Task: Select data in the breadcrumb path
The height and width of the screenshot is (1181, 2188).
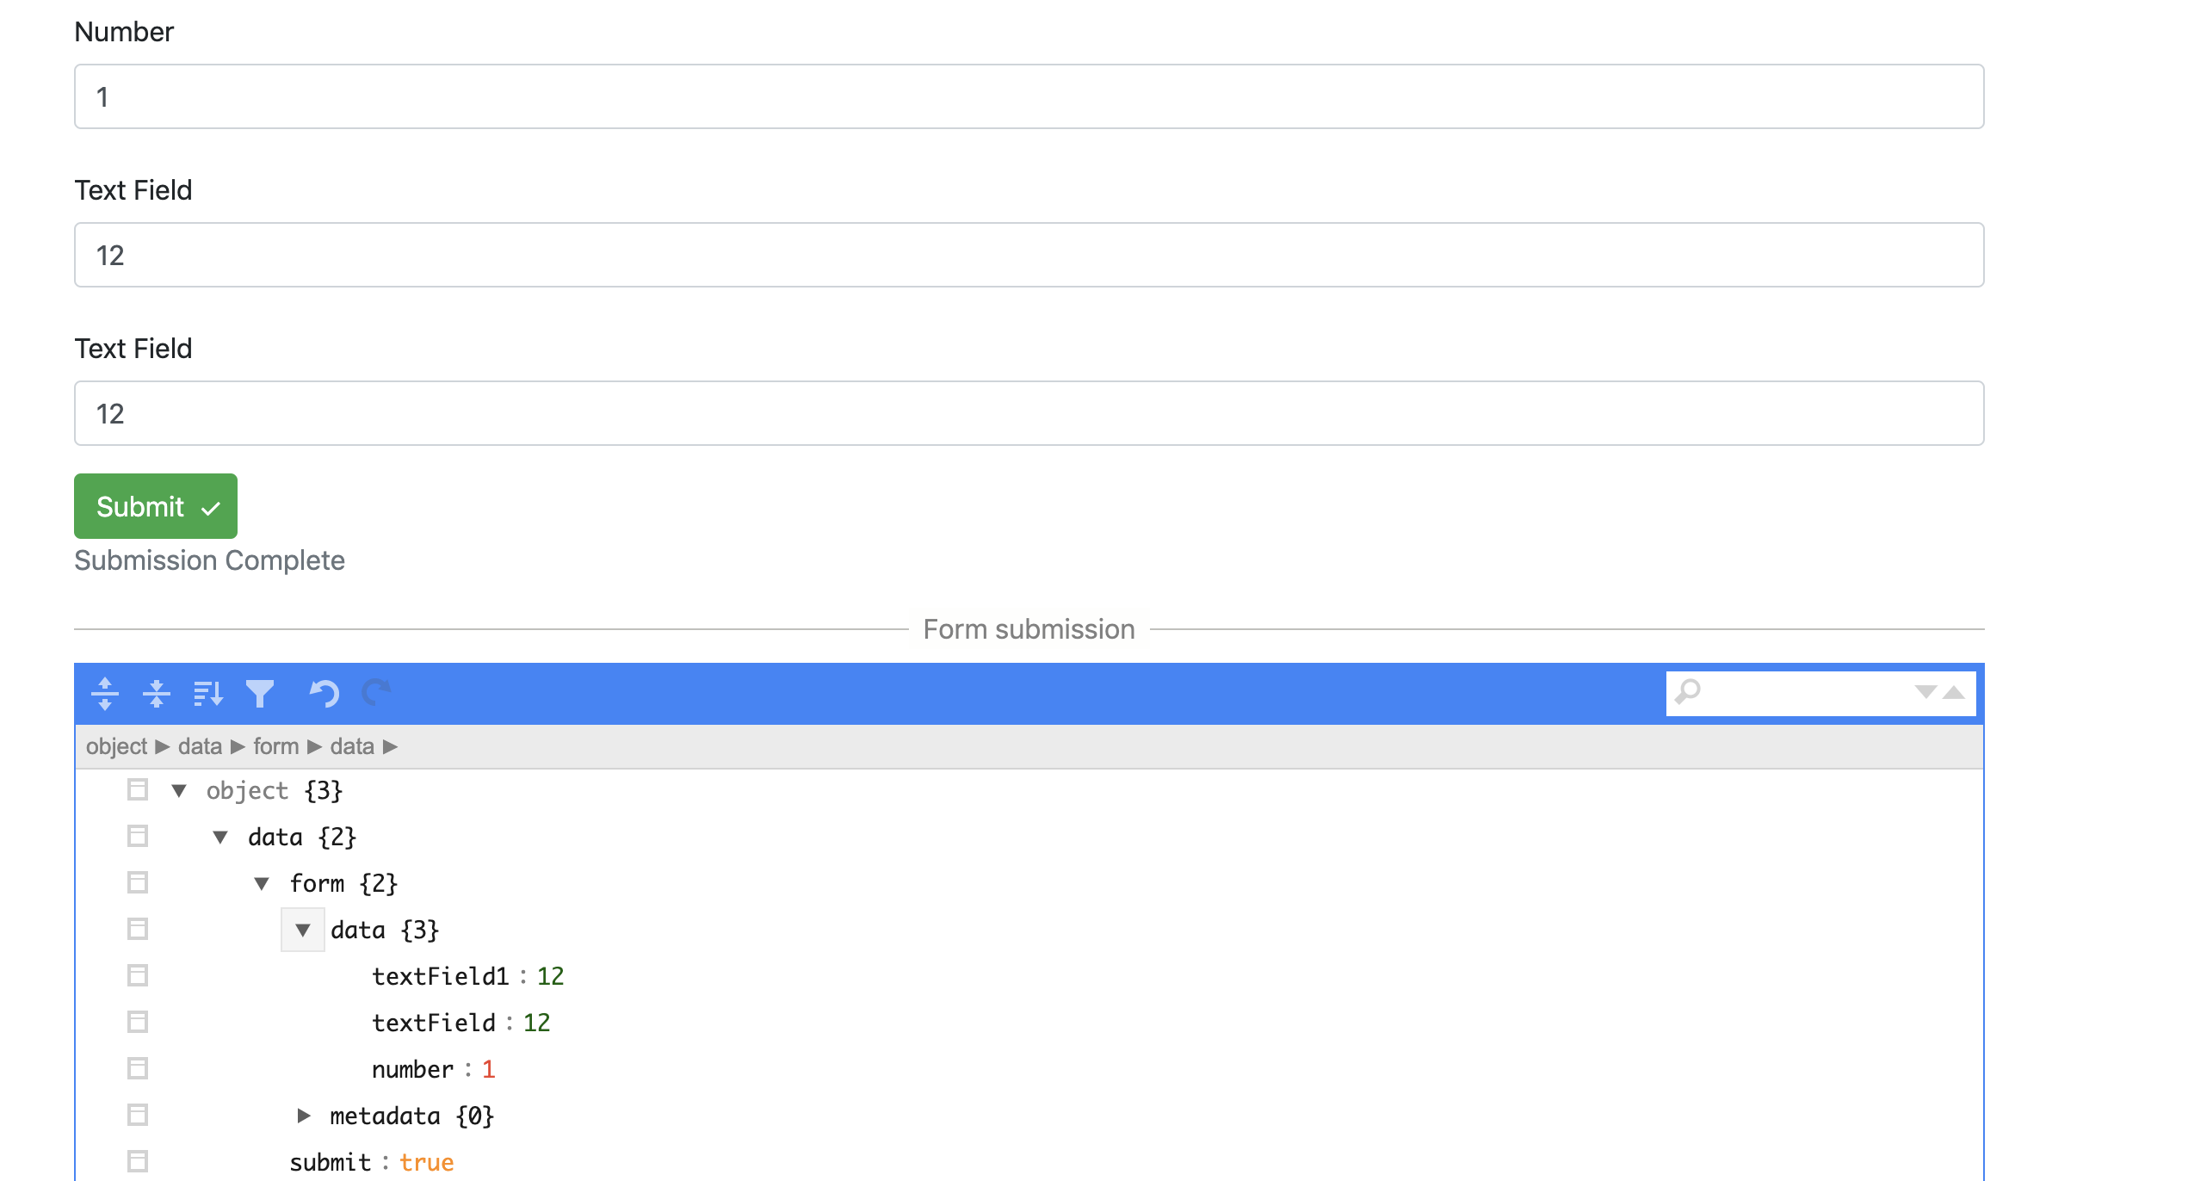Action: [199, 746]
